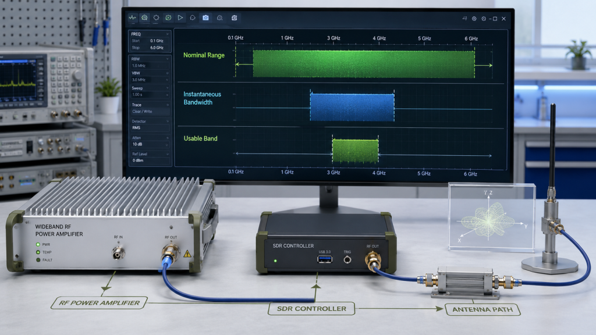Expand the Atten section chevron
The width and height of the screenshot is (596, 335).
pos(167,137)
